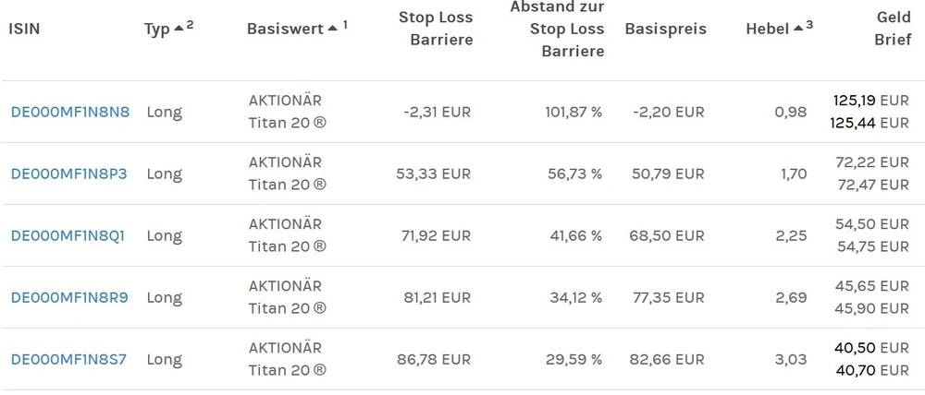The height and width of the screenshot is (395, 925).
Task: Sort by the Basiswert column arrow
Action: [x=332, y=29]
